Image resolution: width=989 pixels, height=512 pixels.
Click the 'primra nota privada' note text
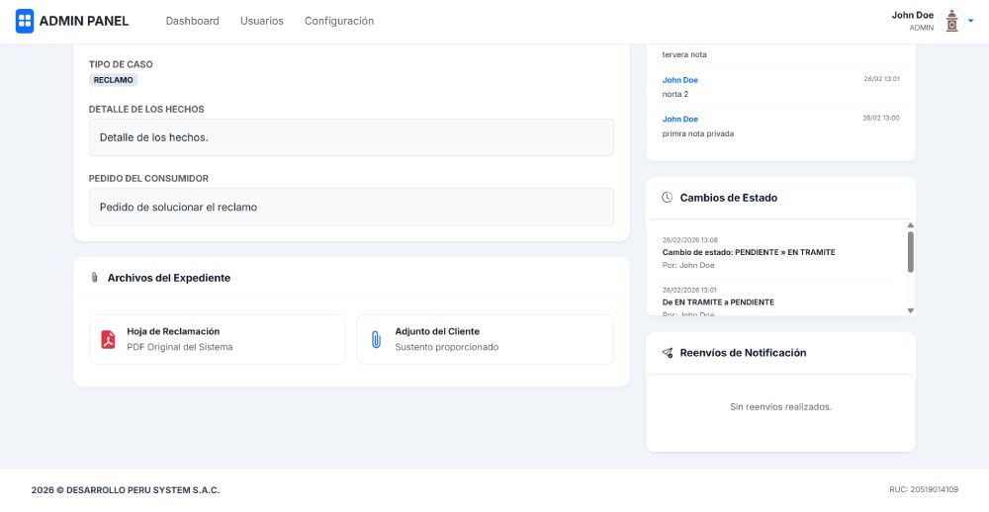click(697, 133)
